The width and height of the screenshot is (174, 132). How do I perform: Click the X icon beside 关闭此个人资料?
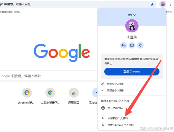click(x=103, y=90)
